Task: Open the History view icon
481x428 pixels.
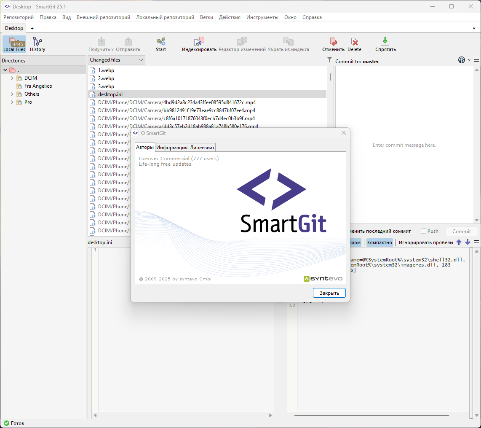Action: point(37,44)
